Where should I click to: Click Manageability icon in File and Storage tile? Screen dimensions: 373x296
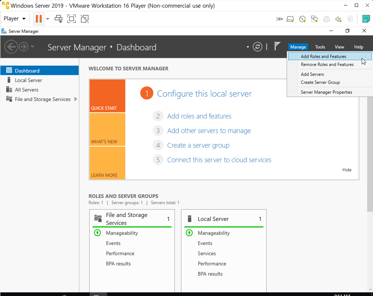coord(98,233)
